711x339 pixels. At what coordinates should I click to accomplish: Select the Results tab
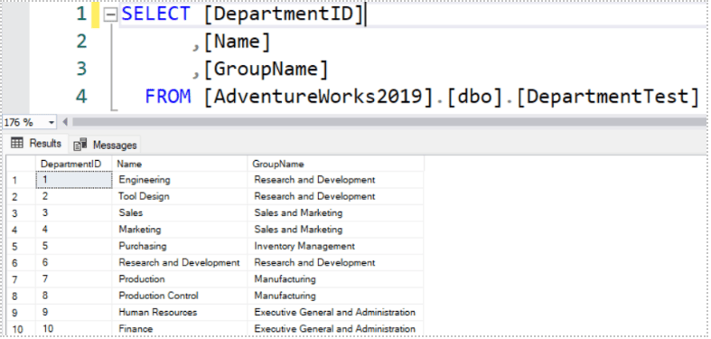tap(36, 144)
